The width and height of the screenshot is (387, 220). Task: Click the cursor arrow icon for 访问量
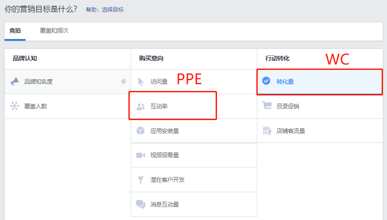click(x=140, y=82)
